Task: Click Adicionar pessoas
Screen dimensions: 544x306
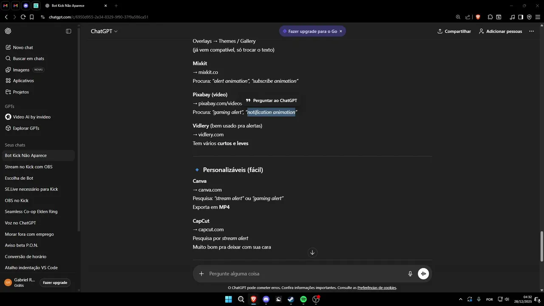Action: [x=500, y=31]
